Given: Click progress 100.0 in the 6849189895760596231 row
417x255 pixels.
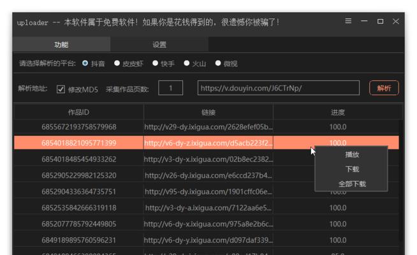Looking at the screenshot, I should 337,240.
